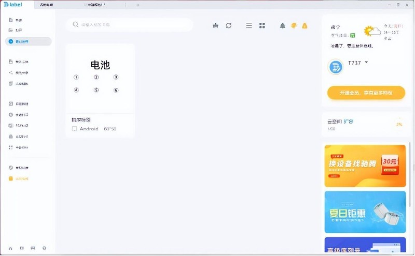This screenshot has width=415, height=256.
Task: Click the stacked pages icon in sidebar
Action: [x=10, y=84]
